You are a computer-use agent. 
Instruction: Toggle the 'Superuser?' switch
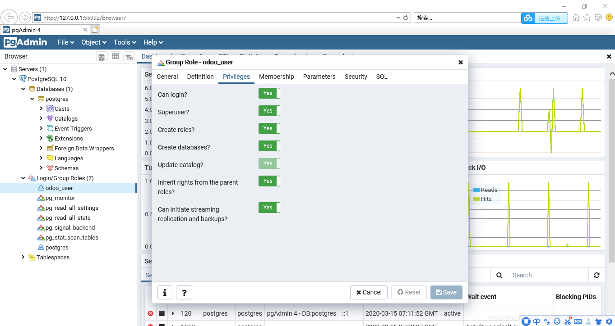point(269,111)
